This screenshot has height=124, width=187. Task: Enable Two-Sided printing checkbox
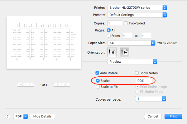pos(126,23)
